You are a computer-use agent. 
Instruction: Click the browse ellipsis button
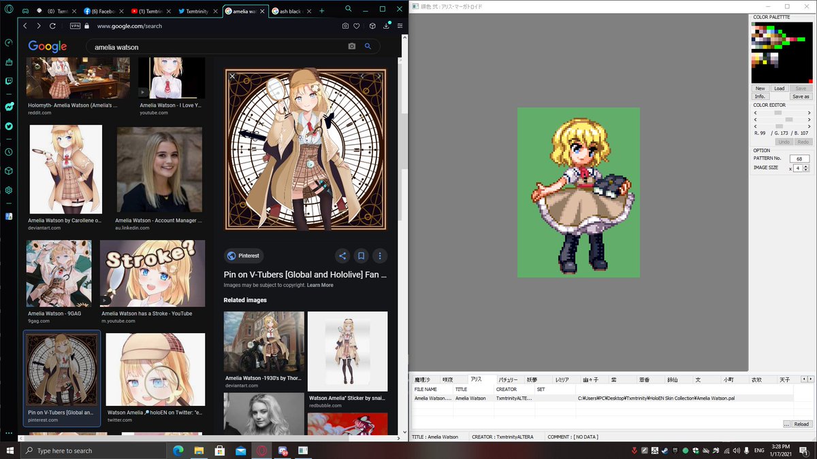coord(786,424)
